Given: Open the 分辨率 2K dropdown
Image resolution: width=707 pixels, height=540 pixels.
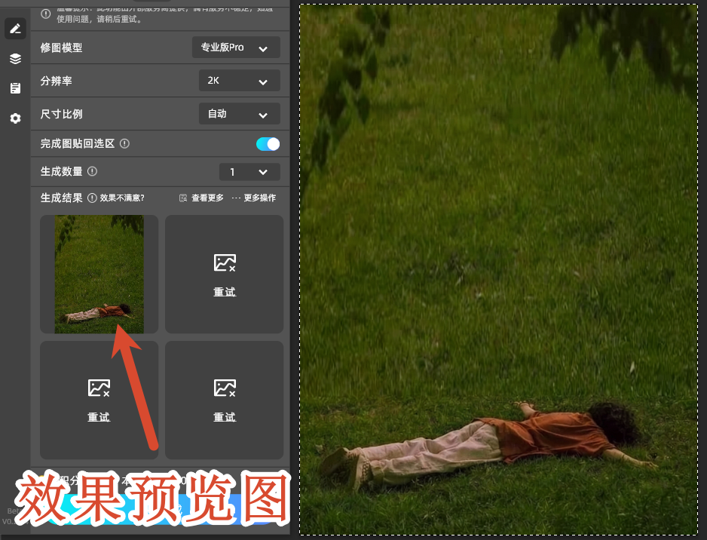Looking at the screenshot, I should click(x=240, y=81).
